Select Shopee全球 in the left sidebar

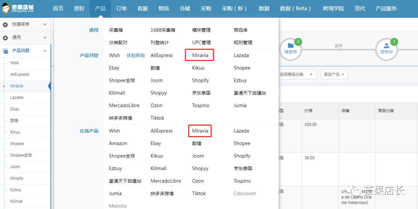(x=21, y=155)
